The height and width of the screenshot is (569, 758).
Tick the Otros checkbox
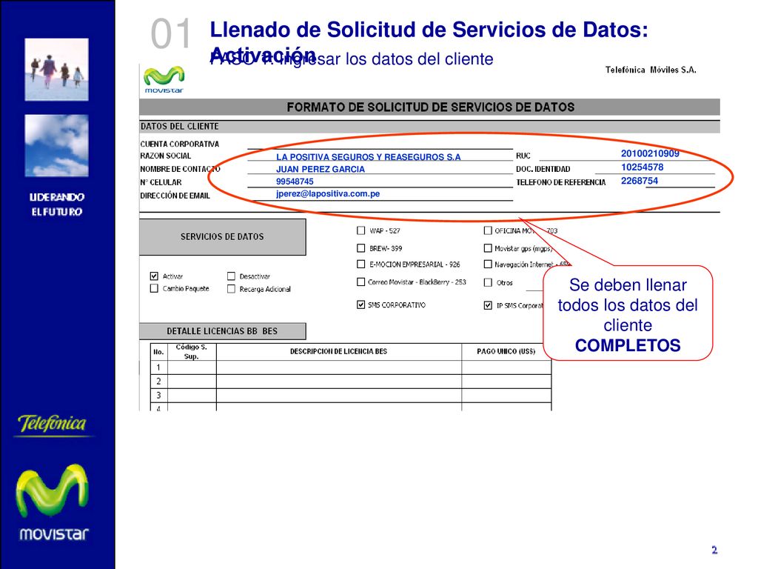click(488, 282)
